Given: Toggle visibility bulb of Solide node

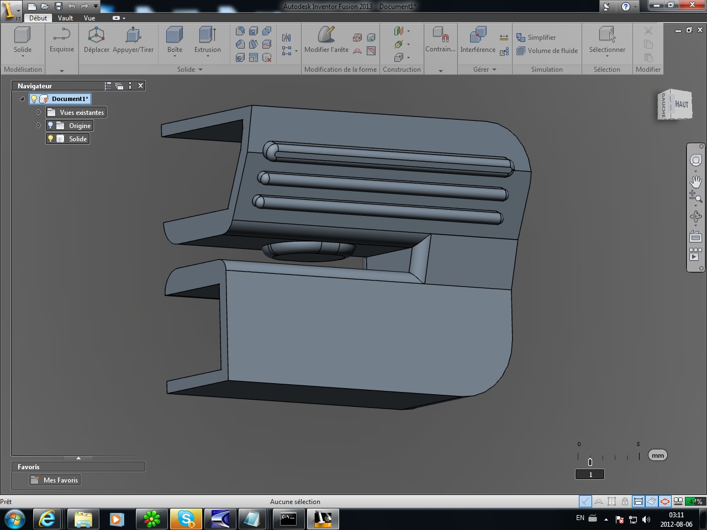Looking at the screenshot, I should (x=51, y=139).
